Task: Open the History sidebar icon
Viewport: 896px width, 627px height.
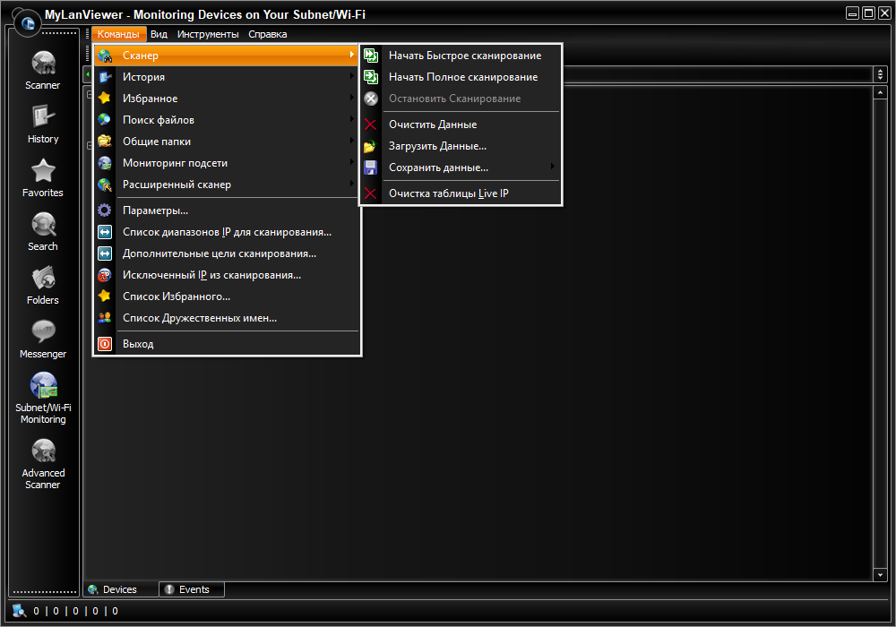Action: [x=43, y=117]
